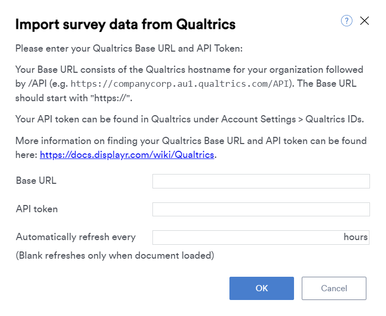Screen dimensions: 386x316
Task: Dismiss the dialog using Cancel
Action: 334,288
